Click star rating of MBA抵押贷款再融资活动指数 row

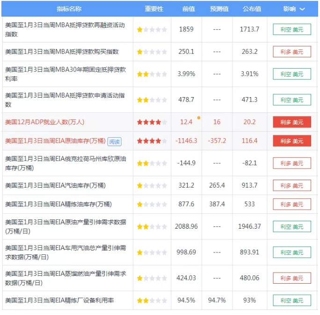(152, 29)
